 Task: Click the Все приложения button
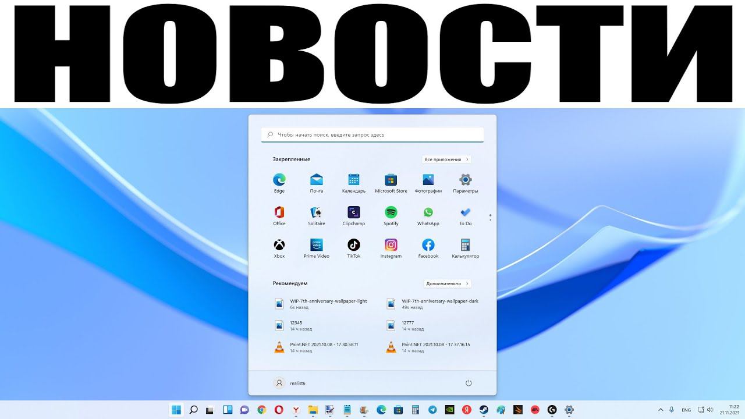pyautogui.click(x=446, y=159)
